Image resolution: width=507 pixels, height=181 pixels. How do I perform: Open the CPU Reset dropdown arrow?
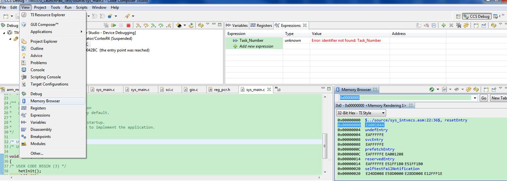tap(185, 25)
